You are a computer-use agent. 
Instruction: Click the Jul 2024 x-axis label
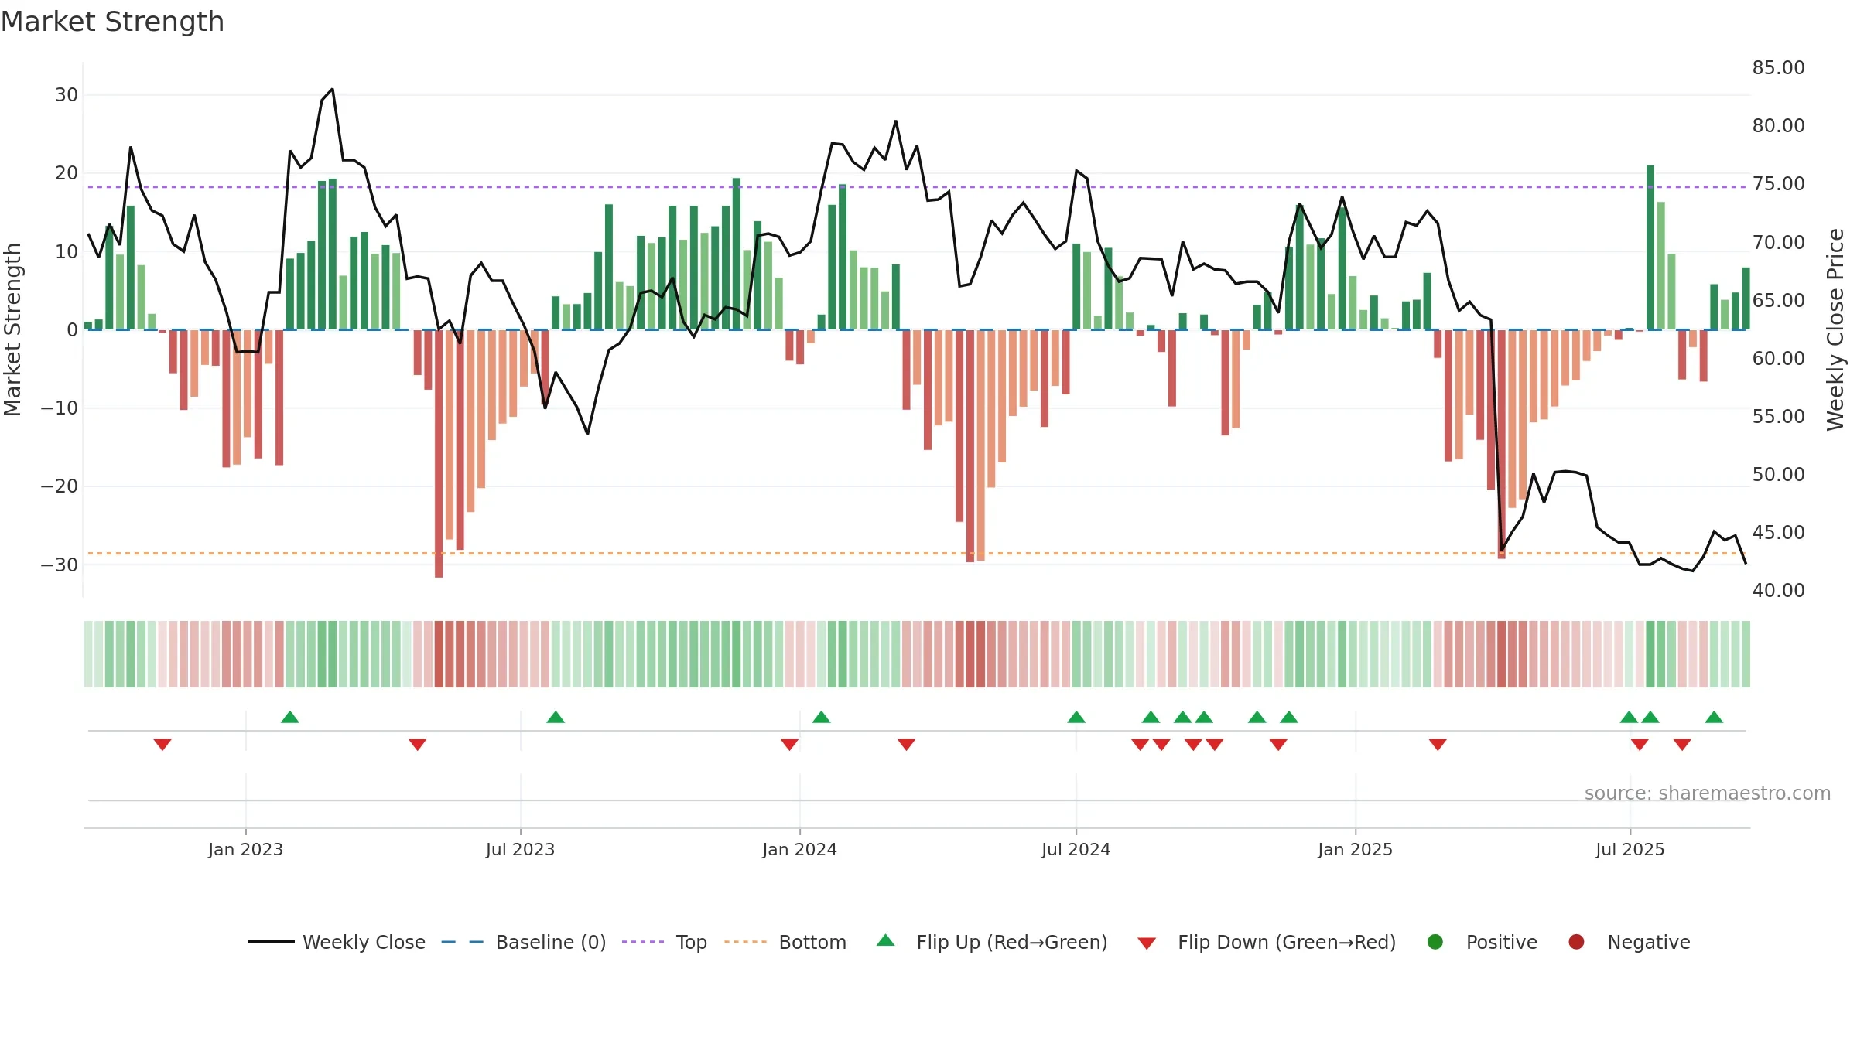(x=1076, y=849)
